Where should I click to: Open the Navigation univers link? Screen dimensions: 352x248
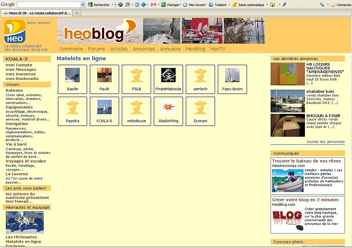pos(17,124)
